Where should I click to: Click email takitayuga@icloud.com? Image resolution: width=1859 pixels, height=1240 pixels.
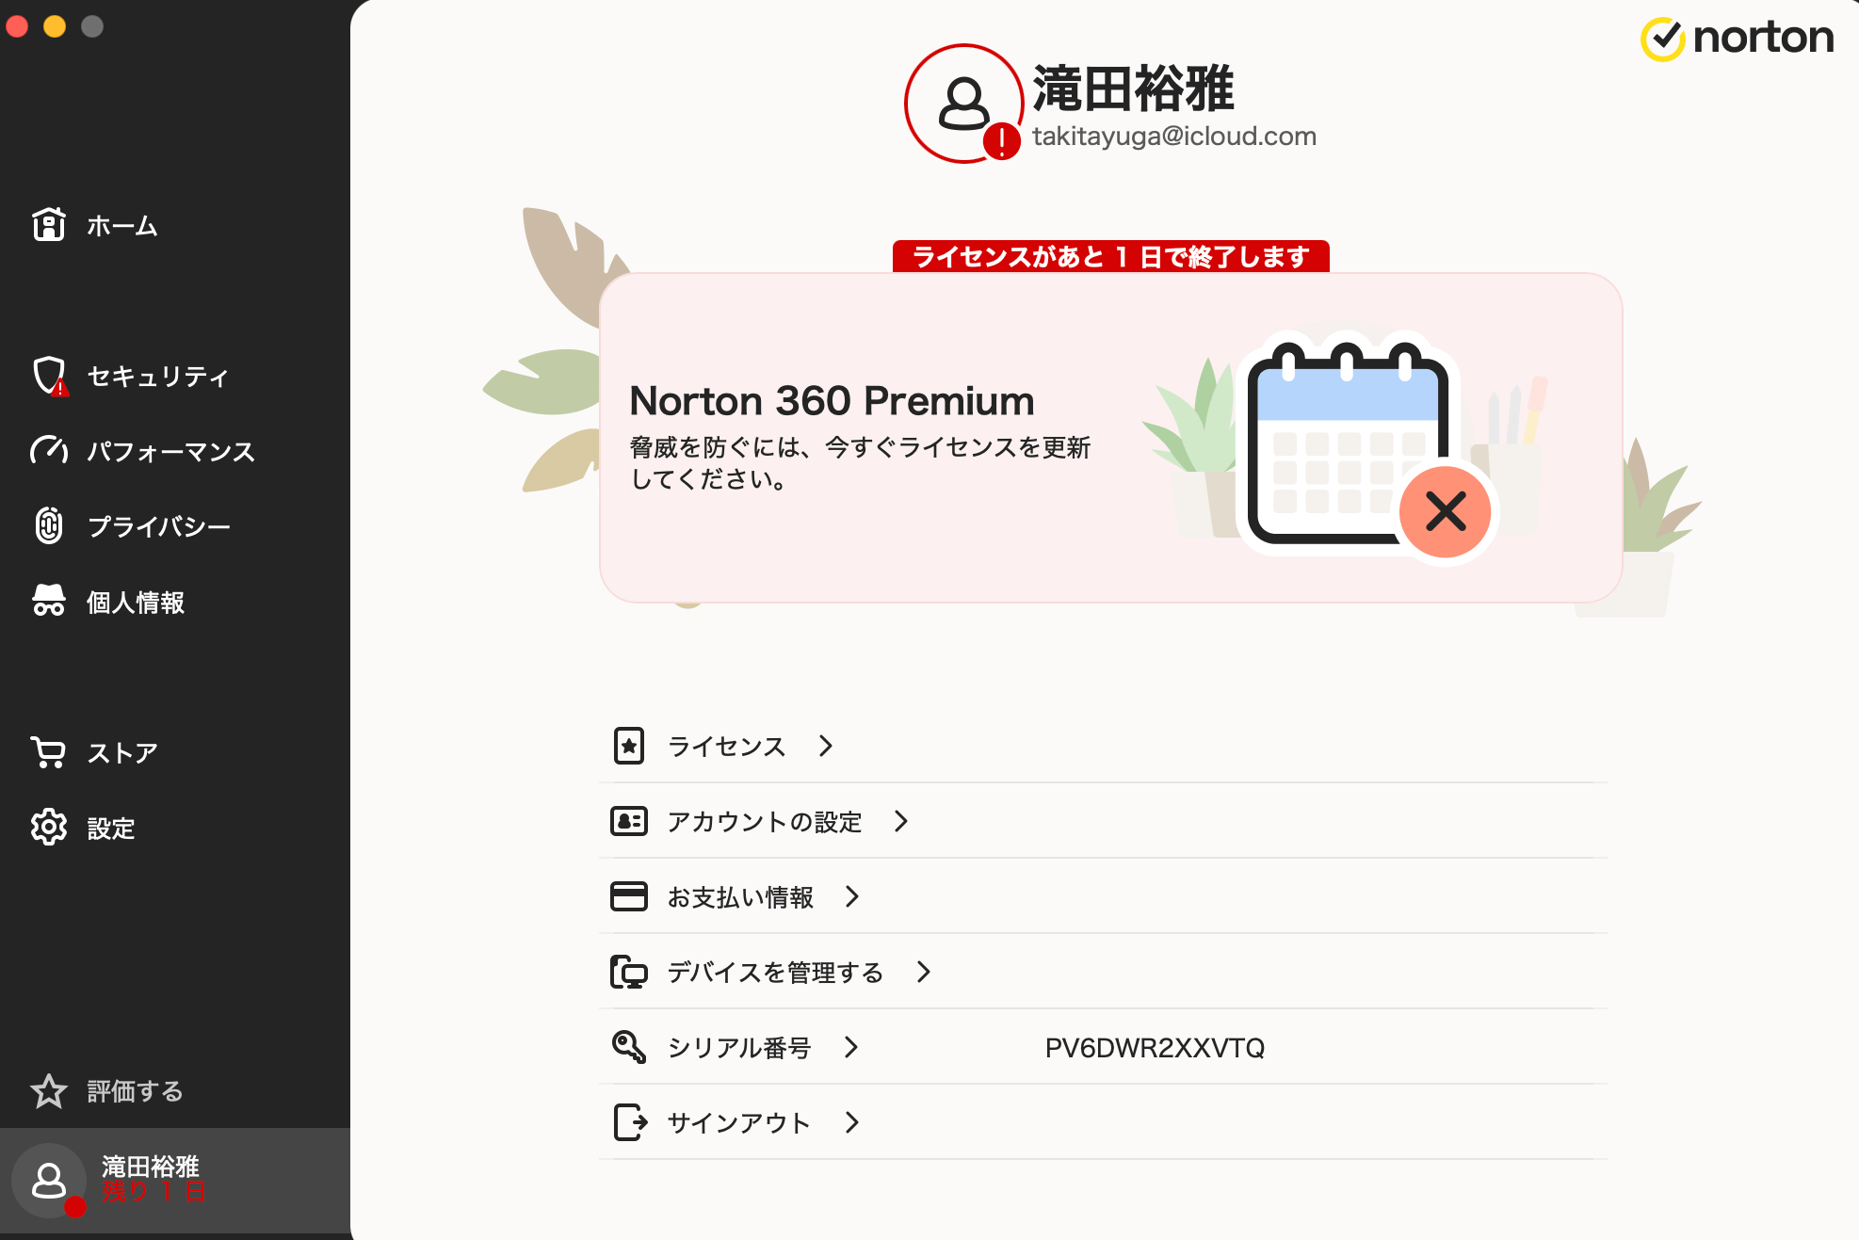1174,137
